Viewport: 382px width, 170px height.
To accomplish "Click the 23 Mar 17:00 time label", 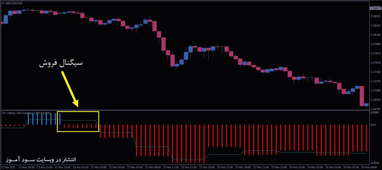I will coord(226,167).
